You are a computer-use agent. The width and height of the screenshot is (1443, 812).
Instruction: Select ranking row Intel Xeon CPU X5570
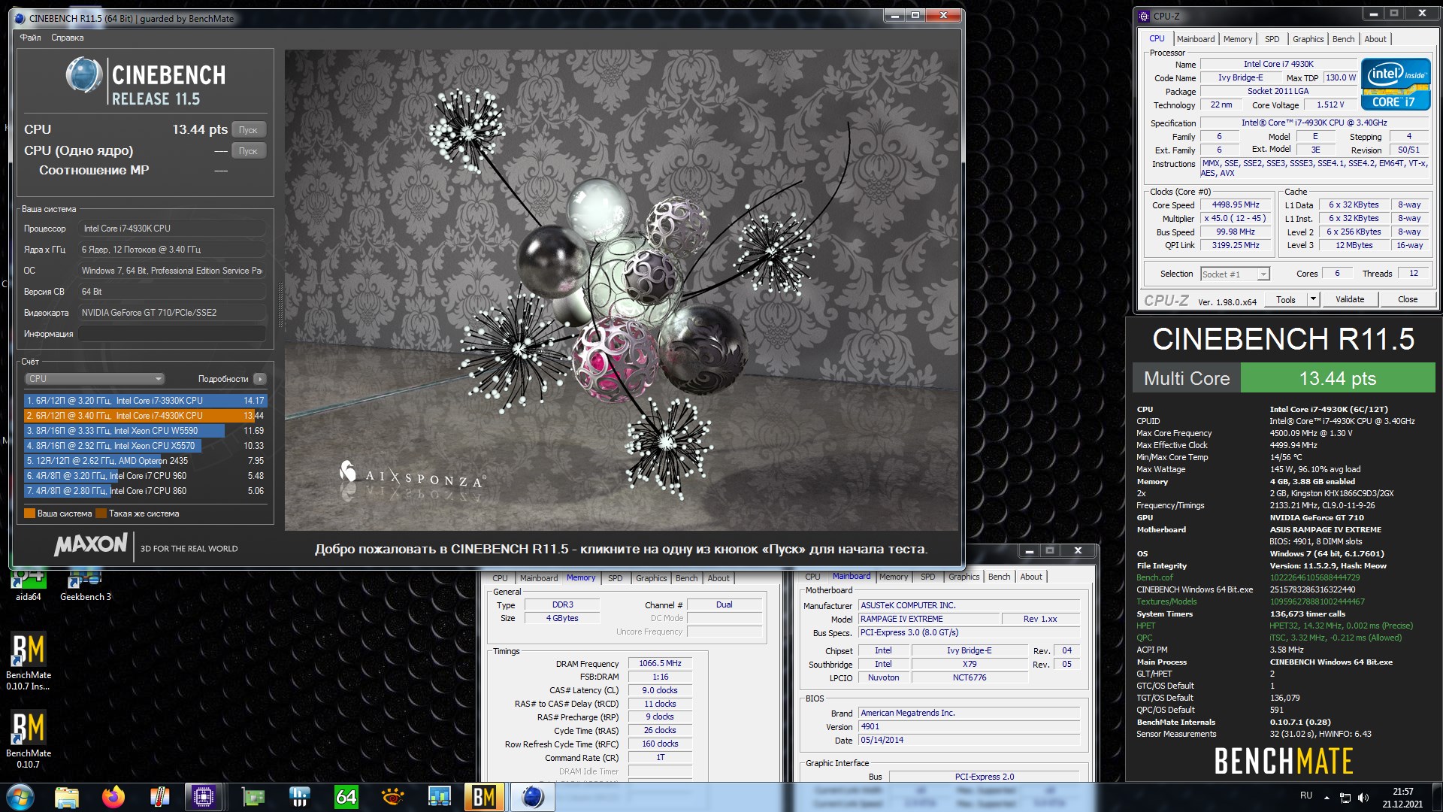click(x=144, y=446)
